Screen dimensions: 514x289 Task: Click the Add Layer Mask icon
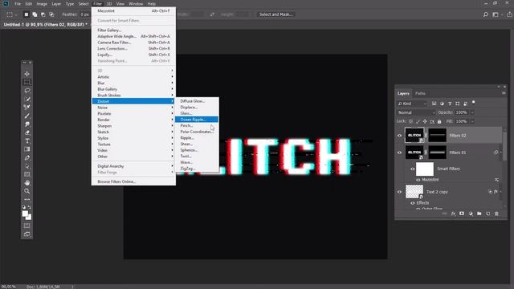pyautogui.click(x=462, y=214)
